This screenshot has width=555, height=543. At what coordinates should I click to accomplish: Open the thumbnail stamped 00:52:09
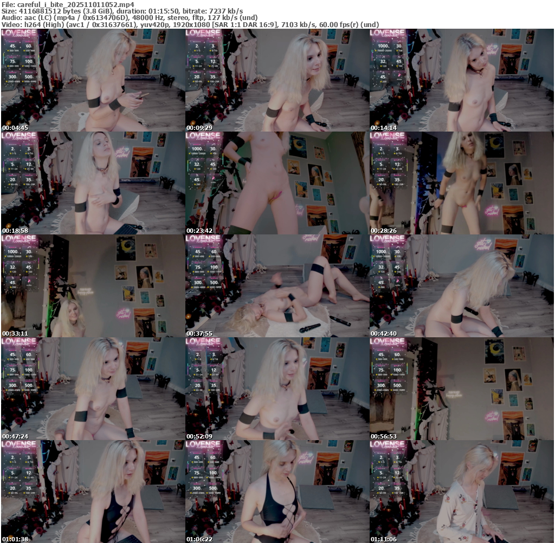pyautogui.click(x=277, y=389)
